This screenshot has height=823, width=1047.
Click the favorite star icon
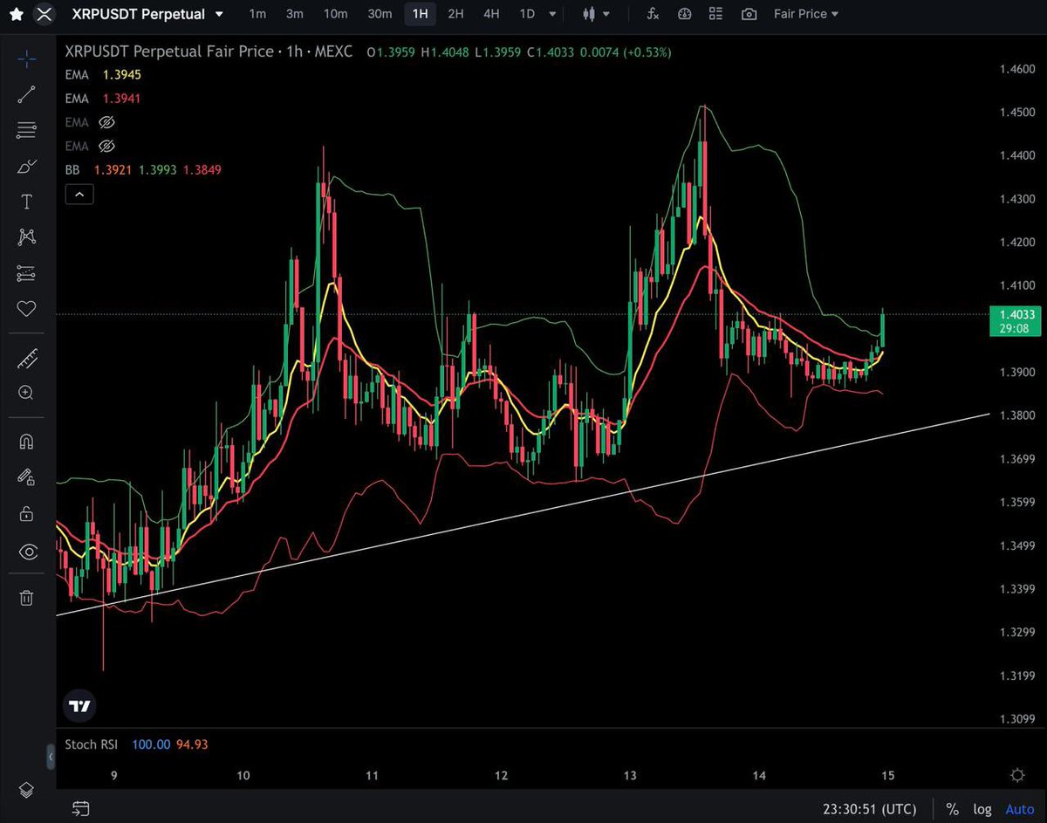[16, 14]
